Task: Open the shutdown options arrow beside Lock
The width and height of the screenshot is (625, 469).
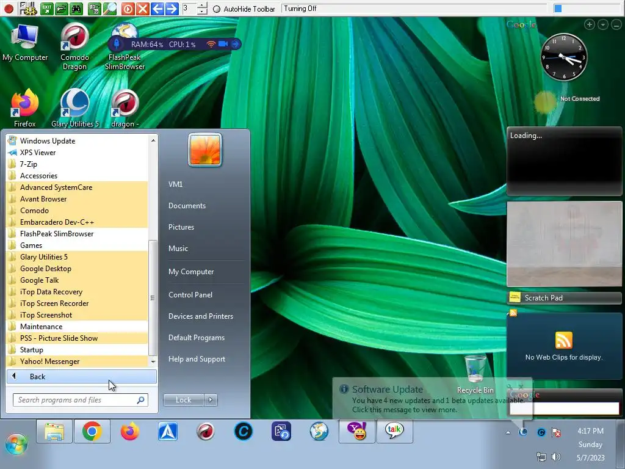Action: [x=211, y=400]
